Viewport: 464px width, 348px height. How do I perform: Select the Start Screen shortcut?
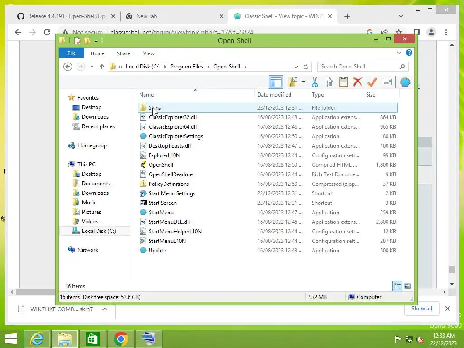(x=267, y=203)
